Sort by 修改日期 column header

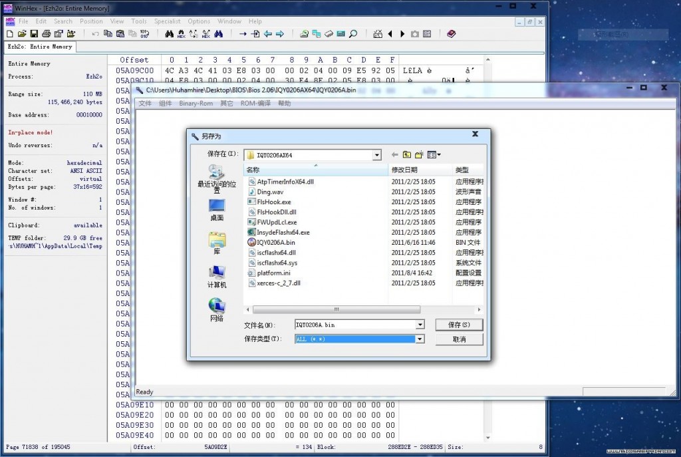point(420,170)
